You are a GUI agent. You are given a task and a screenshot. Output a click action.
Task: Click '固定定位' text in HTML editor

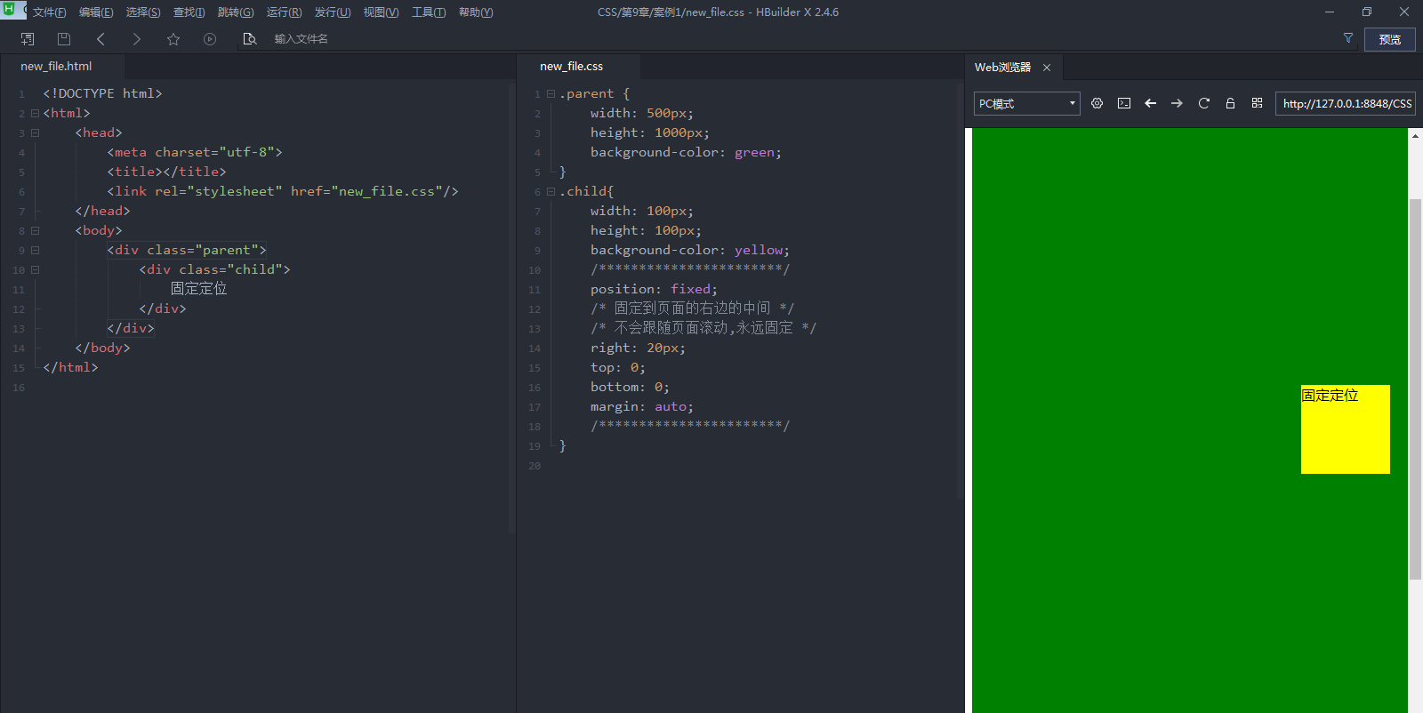(x=199, y=289)
